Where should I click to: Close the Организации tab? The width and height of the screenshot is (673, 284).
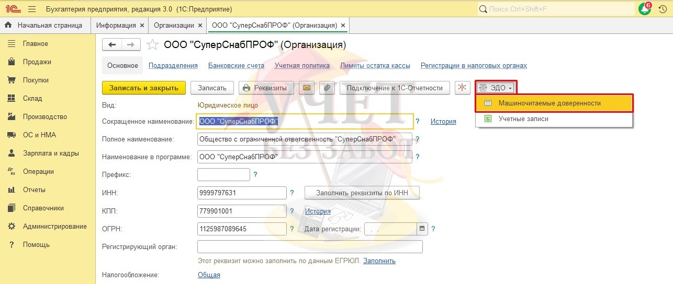[199, 25]
